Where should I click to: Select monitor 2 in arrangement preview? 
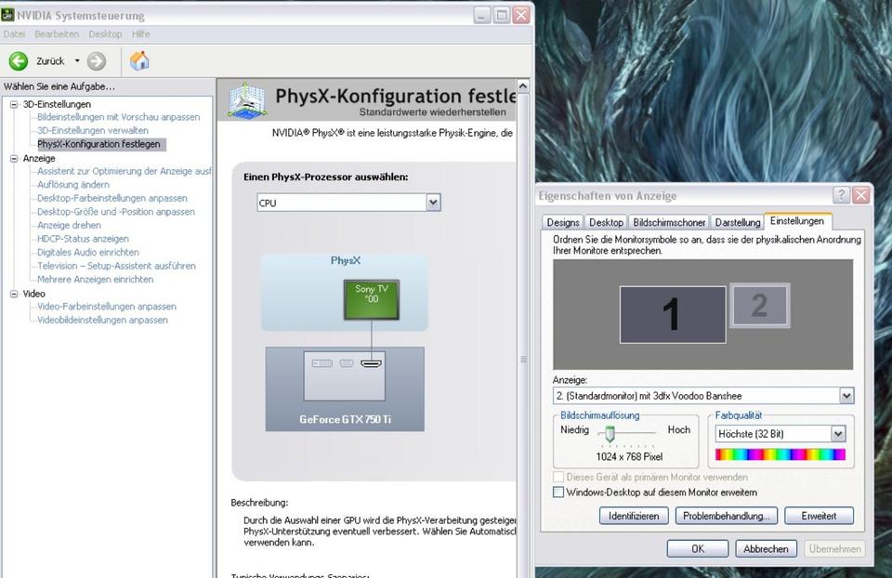tap(760, 306)
